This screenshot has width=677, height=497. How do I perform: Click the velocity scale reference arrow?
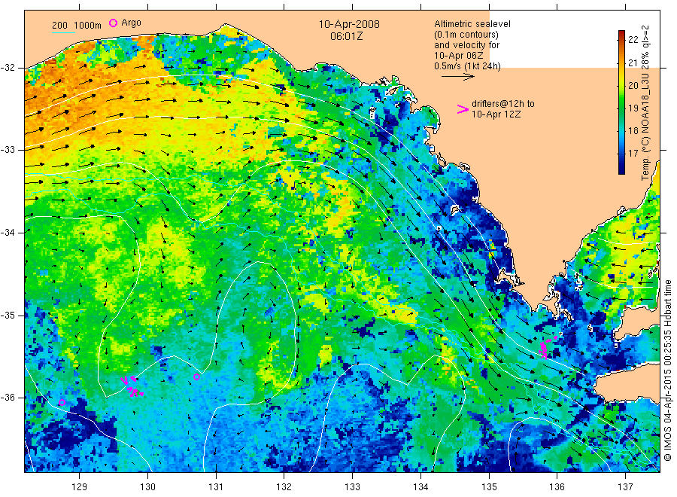tap(457, 77)
